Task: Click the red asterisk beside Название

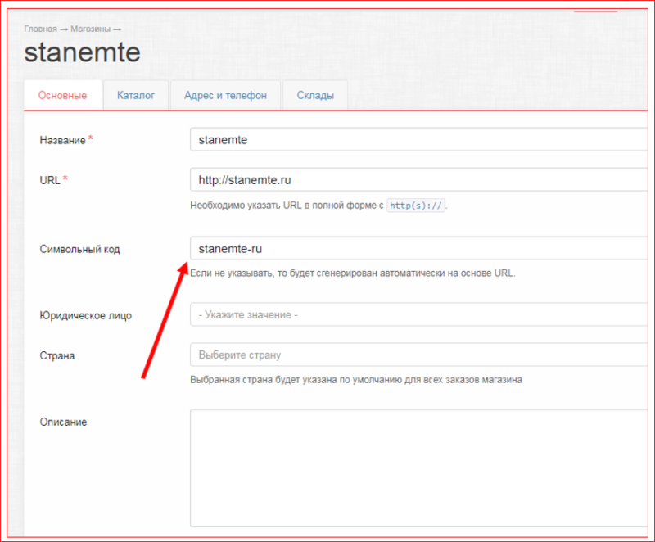Action: (88, 136)
